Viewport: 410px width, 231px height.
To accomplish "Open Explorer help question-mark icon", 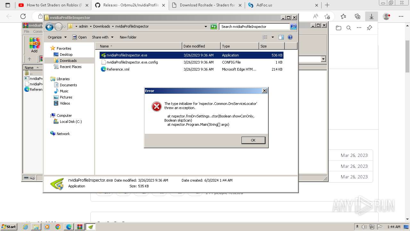I will pos(290,37).
